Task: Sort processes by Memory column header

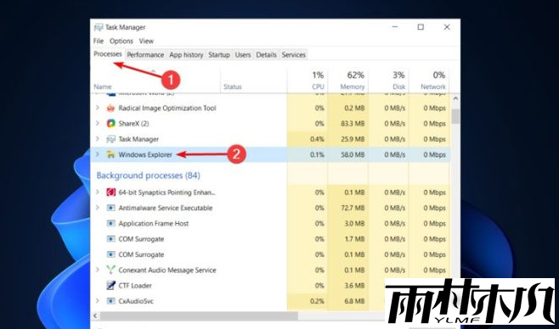Action: [353, 81]
